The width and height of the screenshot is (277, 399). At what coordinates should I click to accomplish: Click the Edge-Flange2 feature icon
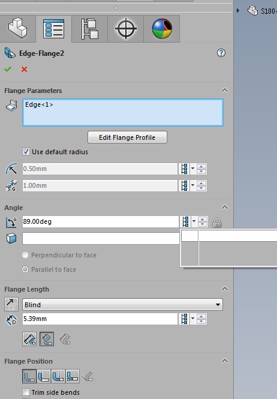tap(10, 53)
